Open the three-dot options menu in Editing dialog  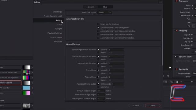tap(160, 2)
